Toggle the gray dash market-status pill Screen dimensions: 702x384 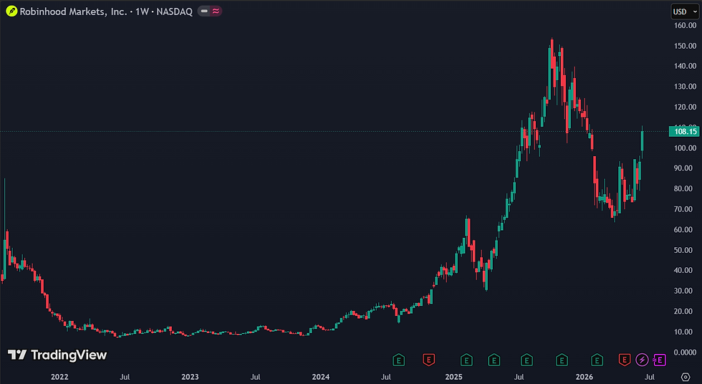click(x=204, y=11)
